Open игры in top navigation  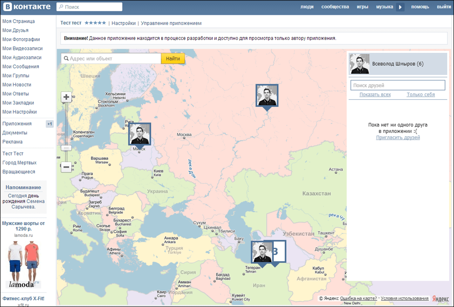[x=362, y=7]
